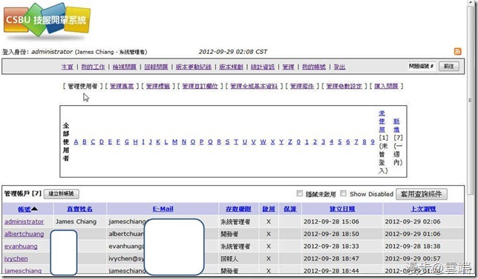Click the 2012-09-29 02:08 CST timestamp

[x=233, y=52]
